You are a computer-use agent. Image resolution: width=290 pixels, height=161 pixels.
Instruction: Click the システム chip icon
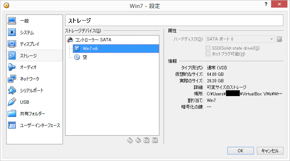click(12, 32)
